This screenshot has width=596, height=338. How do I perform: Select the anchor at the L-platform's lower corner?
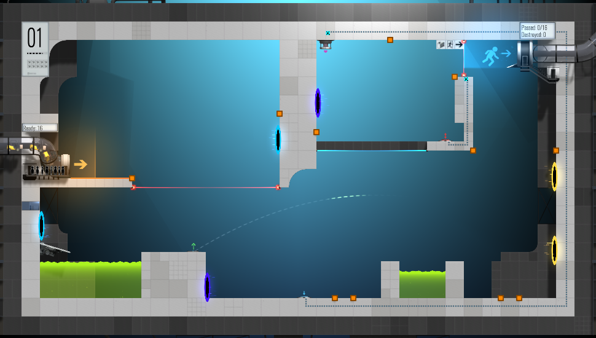(473, 151)
